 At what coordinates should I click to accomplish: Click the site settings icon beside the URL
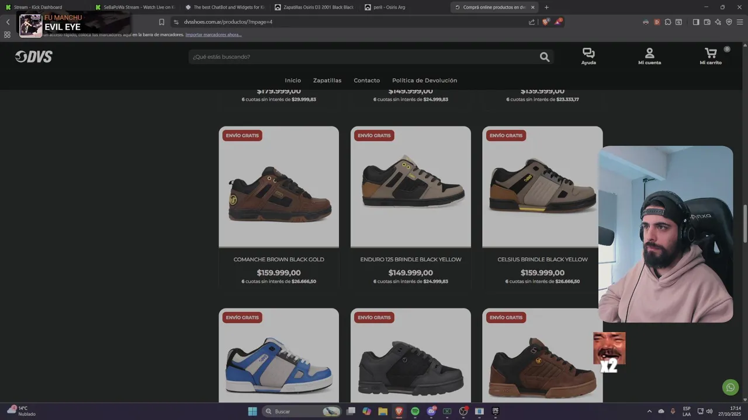[x=176, y=22]
